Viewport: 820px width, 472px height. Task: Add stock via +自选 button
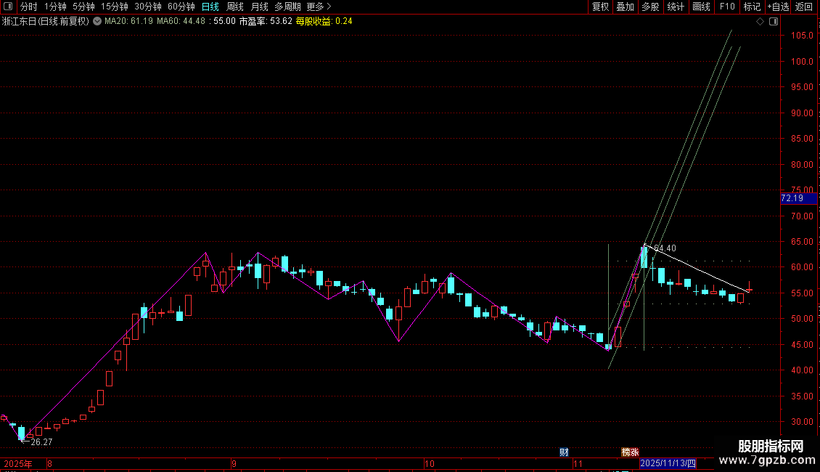pyautogui.click(x=778, y=7)
